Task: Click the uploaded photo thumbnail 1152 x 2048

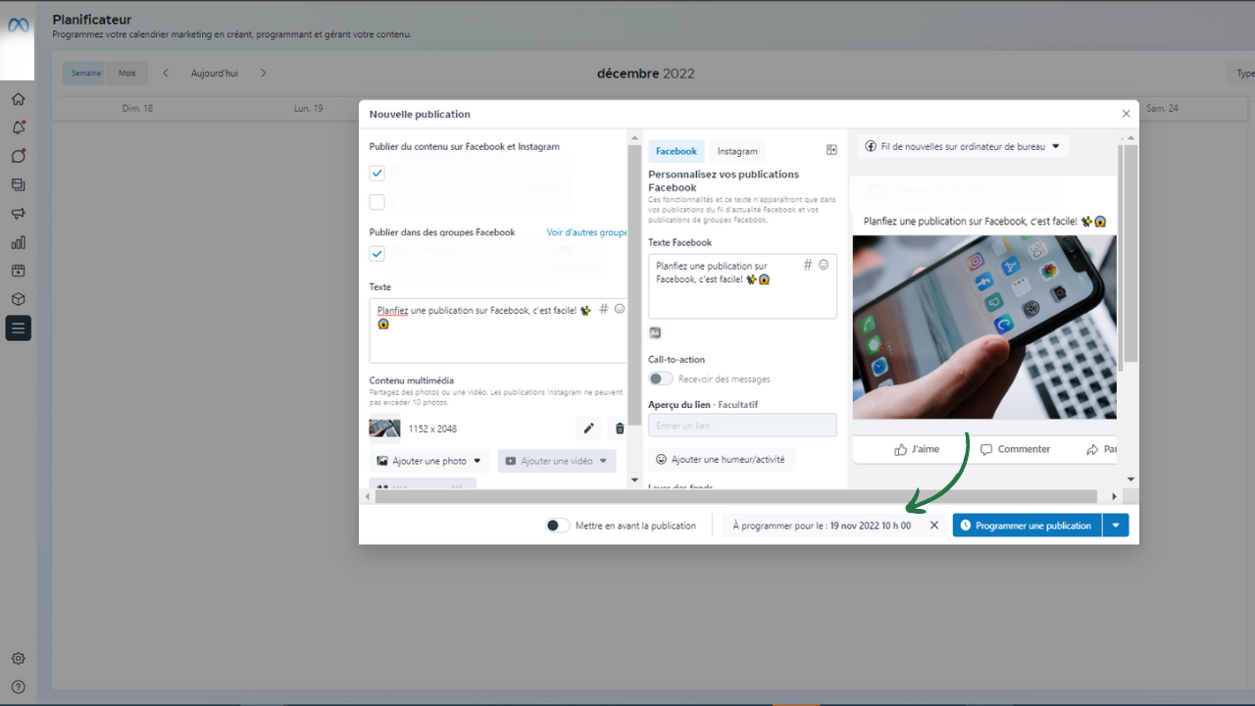Action: click(384, 429)
